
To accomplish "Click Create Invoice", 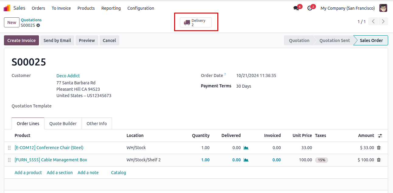I will point(21,40).
